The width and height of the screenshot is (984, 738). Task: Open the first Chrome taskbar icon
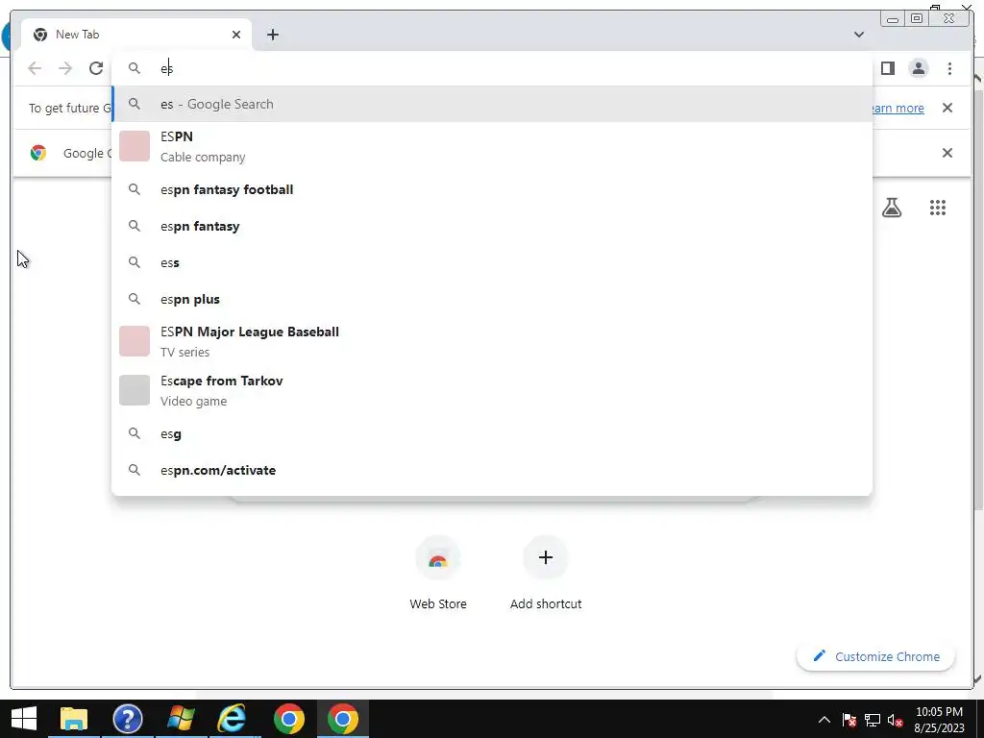288,719
